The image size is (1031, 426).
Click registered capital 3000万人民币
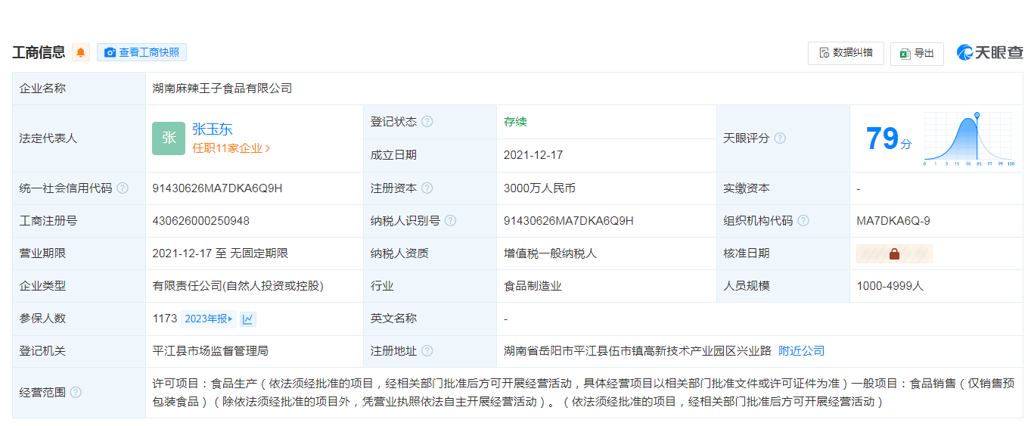[x=539, y=188]
